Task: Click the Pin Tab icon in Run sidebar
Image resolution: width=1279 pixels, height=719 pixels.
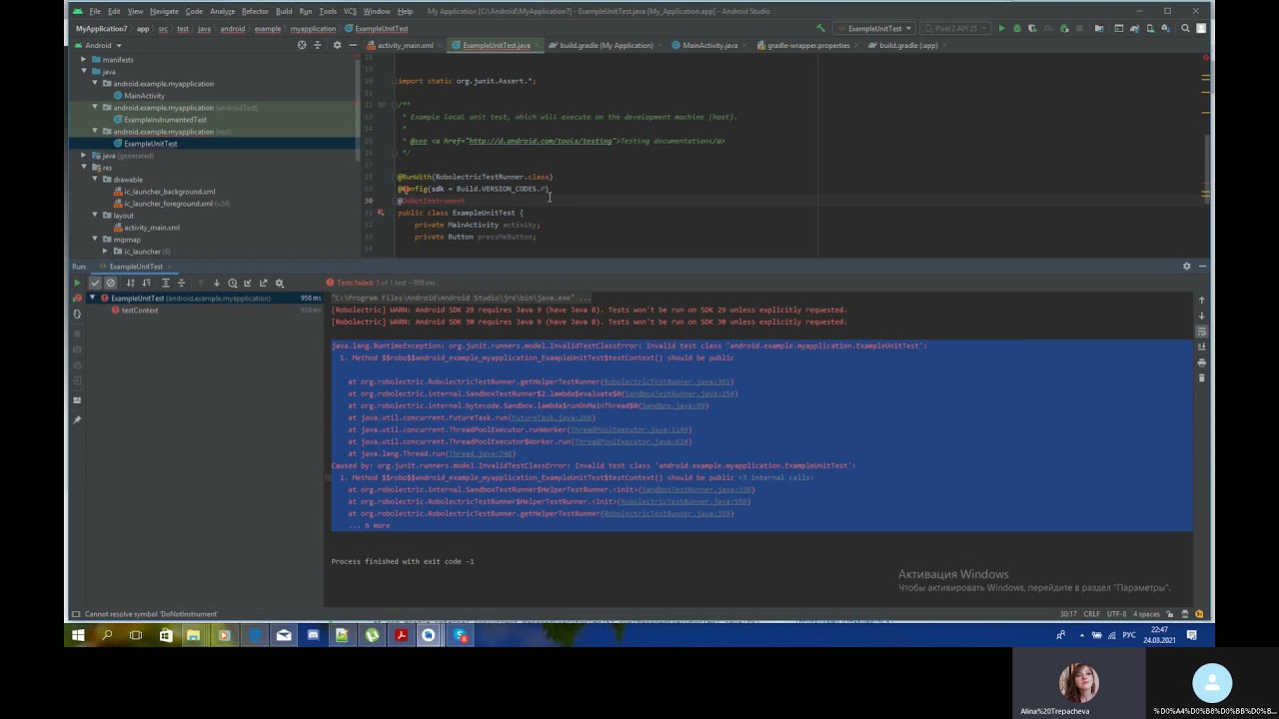Action: pyautogui.click(x=77, y=419)
